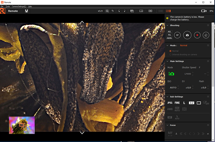
Task: Click the JPEG file format icon
Action: [x=170, y=103]
